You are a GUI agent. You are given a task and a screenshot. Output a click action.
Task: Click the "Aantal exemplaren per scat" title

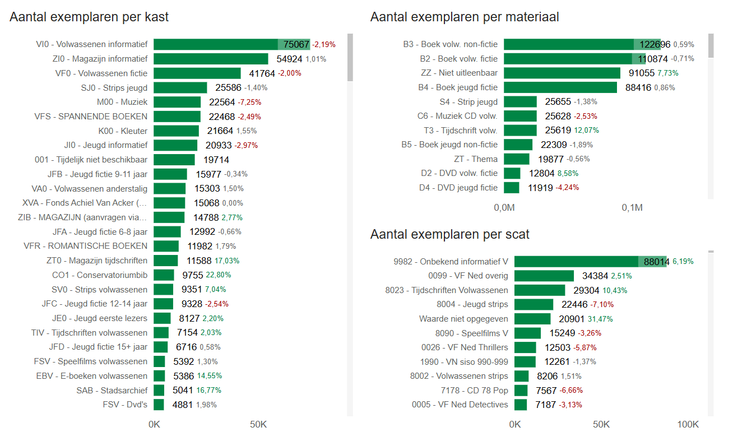click(x=449, y=234)
